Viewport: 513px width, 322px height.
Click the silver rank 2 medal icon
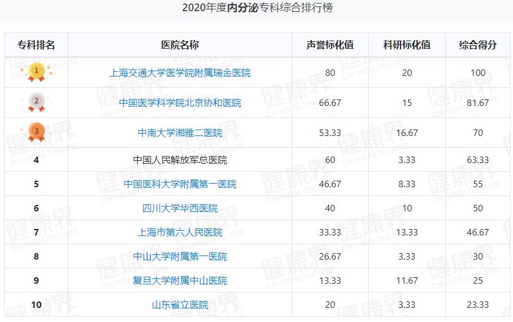click(37, 102)
